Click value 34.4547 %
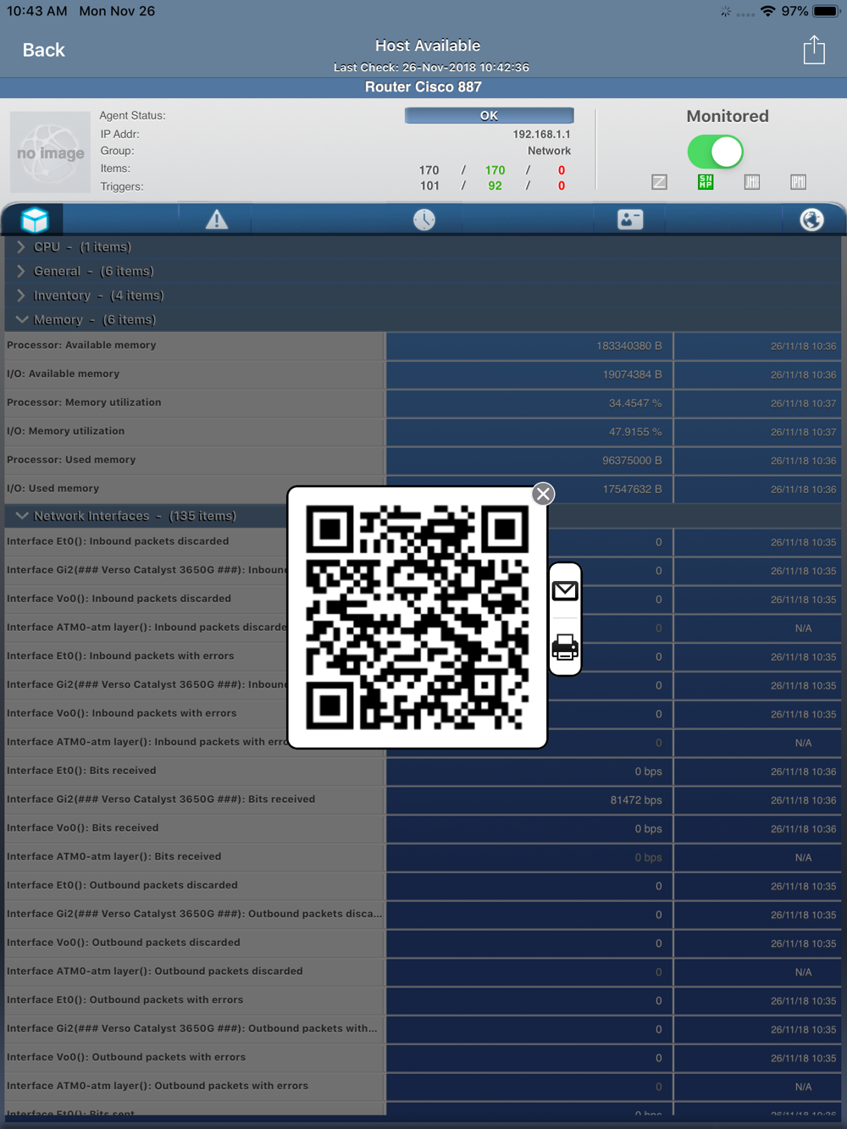The width and height of the screenshot is (847, 1129). click(x=635, y=403)
